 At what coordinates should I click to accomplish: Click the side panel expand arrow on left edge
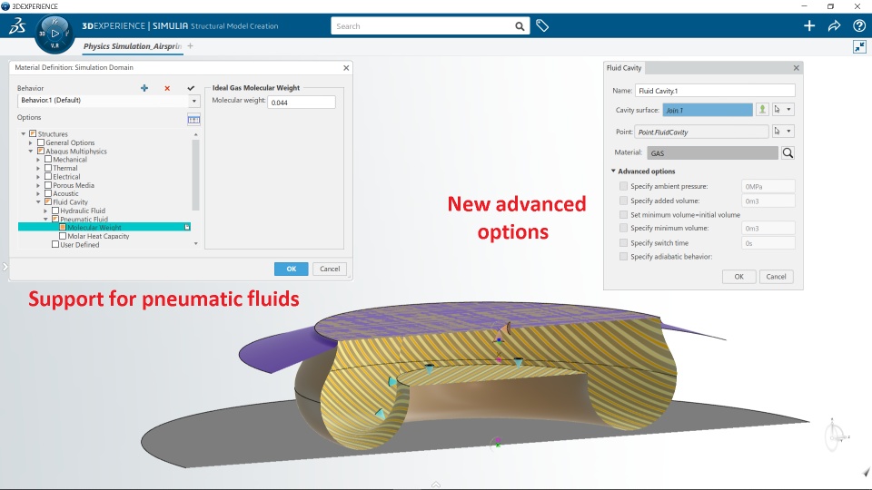pyautogui.click(x=5, y=267)
